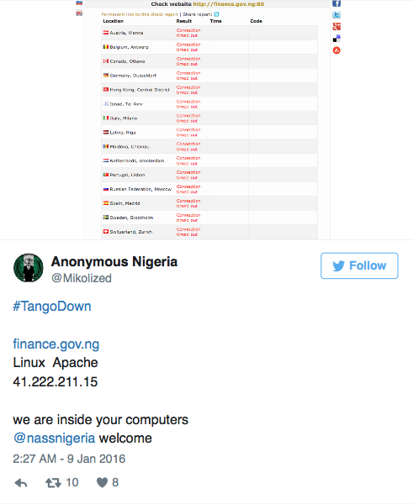
Task: Retweet the Anonymous Nigeria tweet
Action: (53, 482)
